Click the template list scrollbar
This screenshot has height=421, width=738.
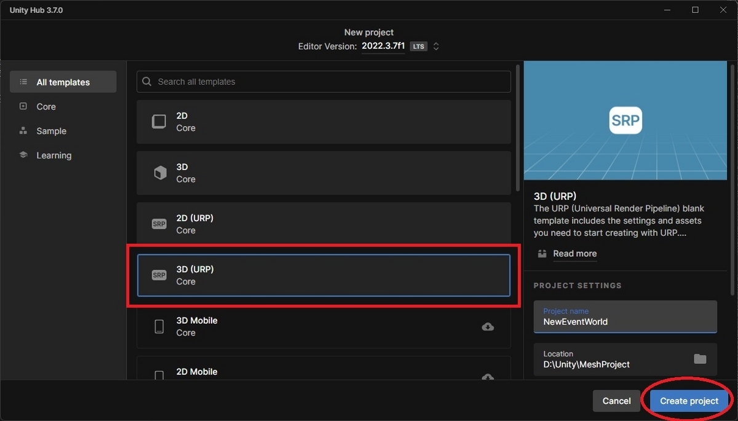(517, 128)
